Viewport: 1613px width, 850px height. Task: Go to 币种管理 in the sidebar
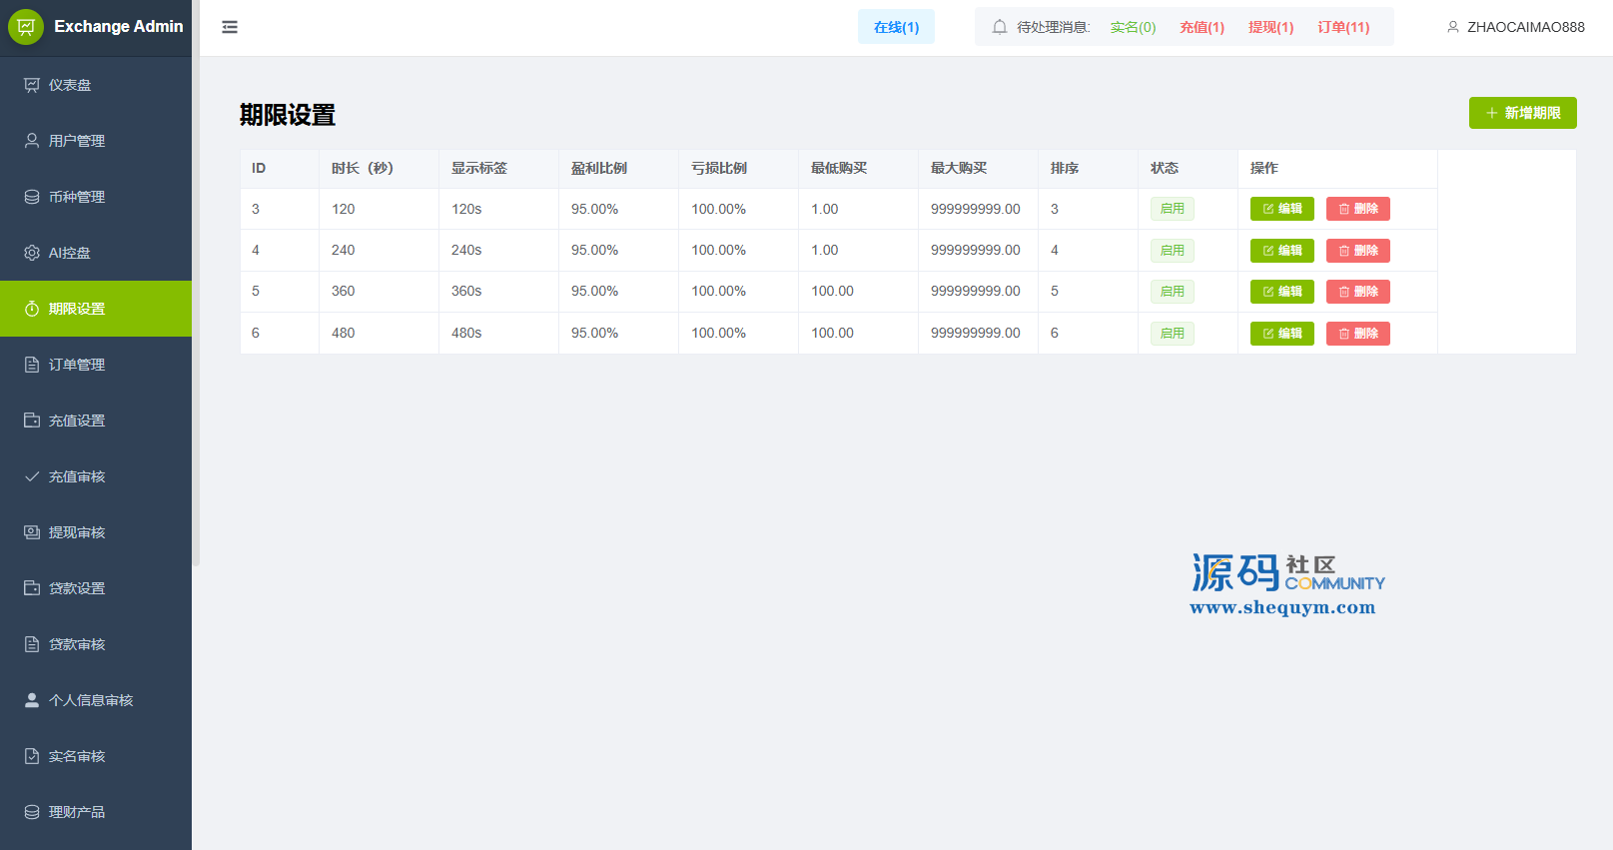pos(76,197)
